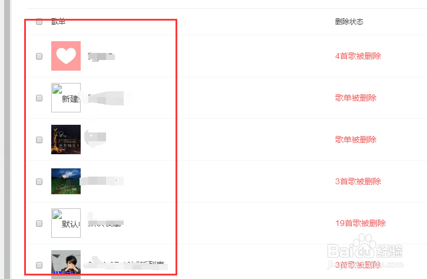Check the box beside 新建 playlist
Image resolution: width=427 pixels, height=279 pixels.
point(39,98)
